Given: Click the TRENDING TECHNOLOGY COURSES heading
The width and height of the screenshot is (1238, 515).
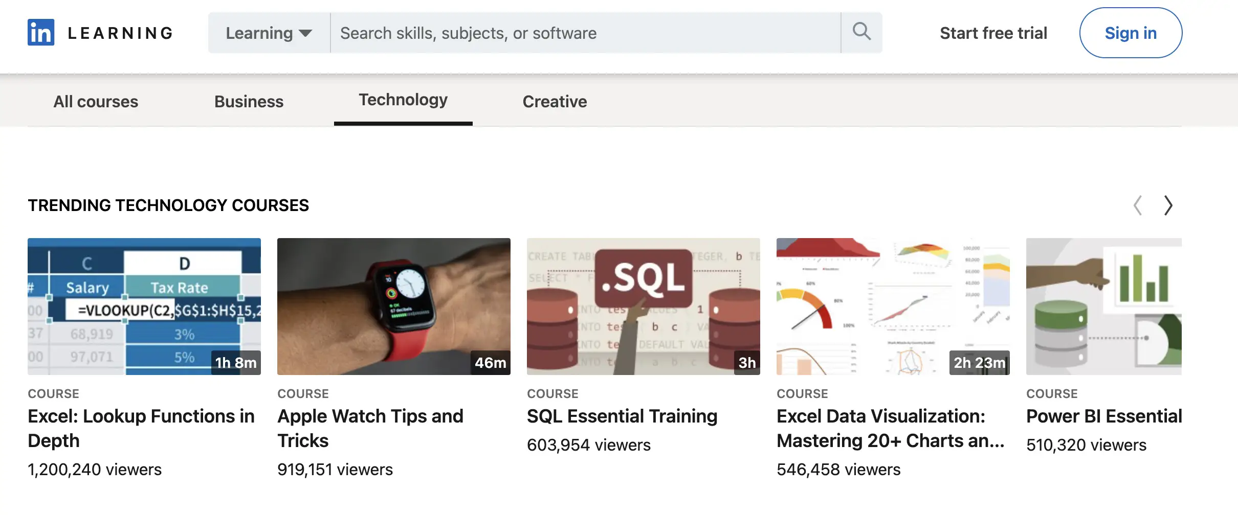Looking at the screenshot, I should click(x=168, y=205).
